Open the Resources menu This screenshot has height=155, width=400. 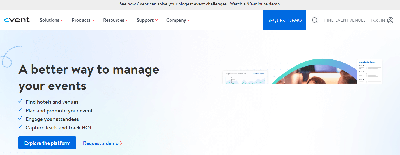(116, 20)
